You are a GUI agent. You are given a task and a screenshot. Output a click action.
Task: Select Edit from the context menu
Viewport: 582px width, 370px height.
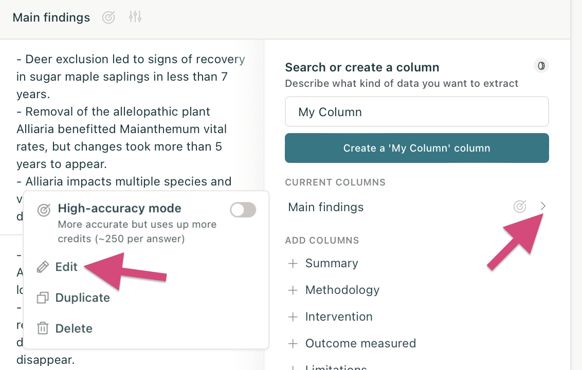pyautogui.click(x=66, y=267)
